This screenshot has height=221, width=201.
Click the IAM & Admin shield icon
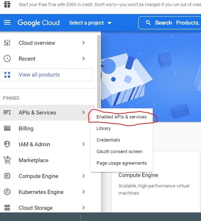click(x=7, y=144)
